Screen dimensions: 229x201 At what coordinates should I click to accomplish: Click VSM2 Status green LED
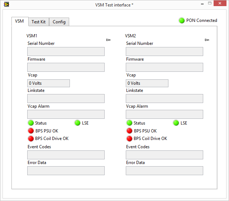tap(129, 123)
